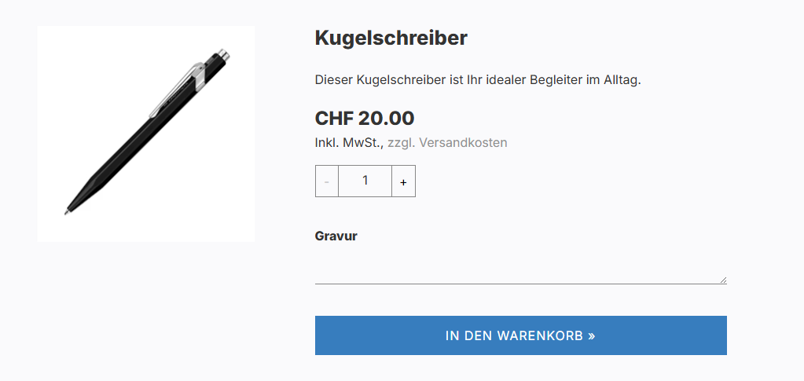
Task: Click the CHF 20.00 price
Action: pyautogui.click(x=365, y=119)
